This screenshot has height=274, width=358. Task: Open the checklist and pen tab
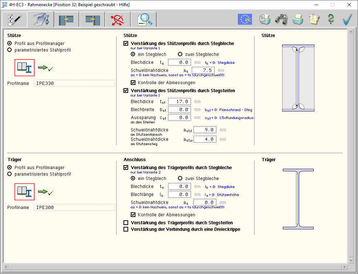15,19
